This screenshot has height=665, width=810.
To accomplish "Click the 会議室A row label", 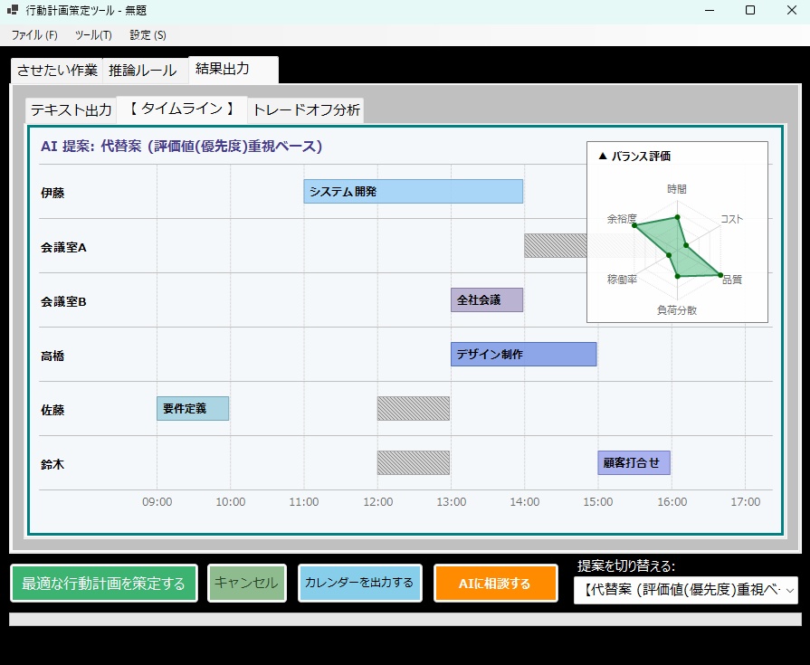I will pos(63,247).
